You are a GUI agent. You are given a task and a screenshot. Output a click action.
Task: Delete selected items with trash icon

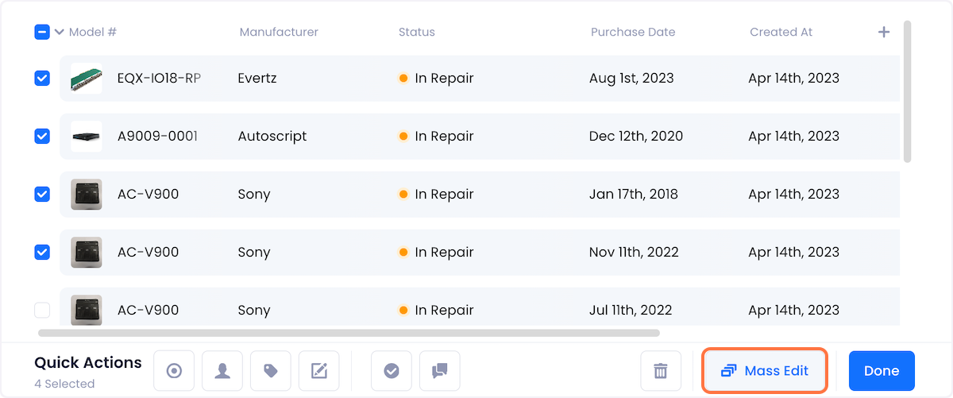(x=661, y=371)
